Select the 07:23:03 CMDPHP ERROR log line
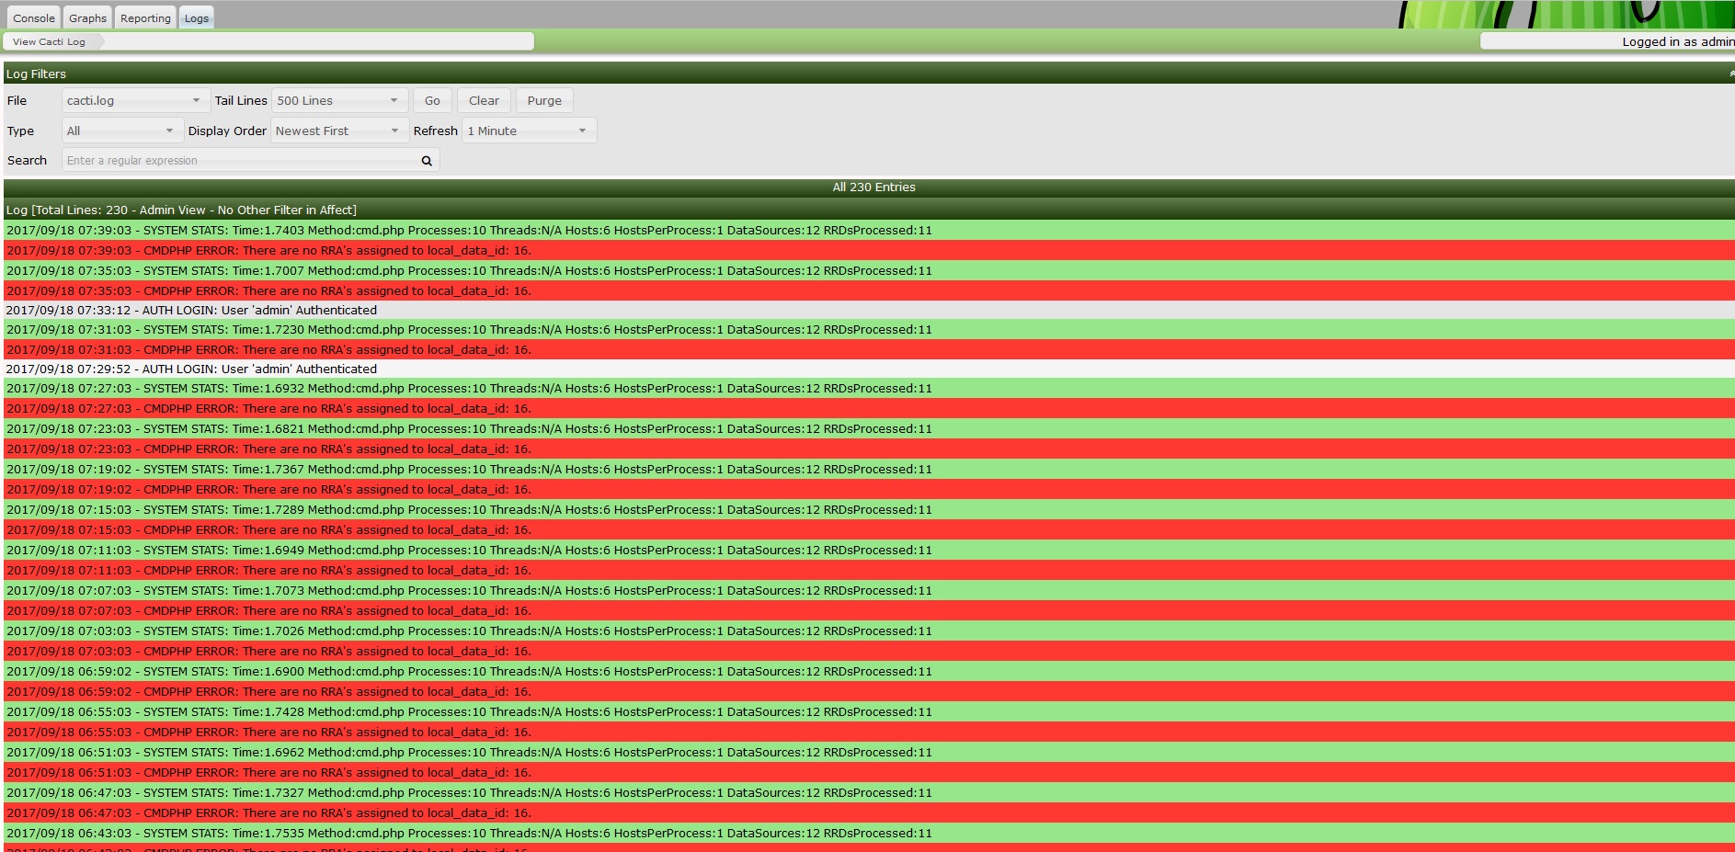Viewport: 1735px width, 852px height. pos(869,449)
